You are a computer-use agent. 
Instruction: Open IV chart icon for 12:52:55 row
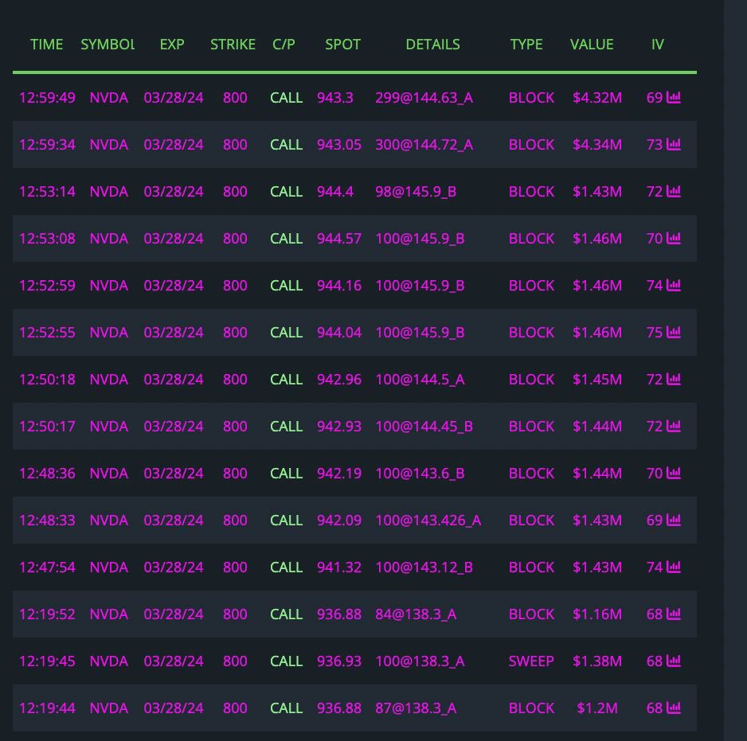coord(673,332)
